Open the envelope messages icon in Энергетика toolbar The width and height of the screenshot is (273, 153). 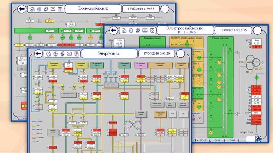tap(69, 54)
